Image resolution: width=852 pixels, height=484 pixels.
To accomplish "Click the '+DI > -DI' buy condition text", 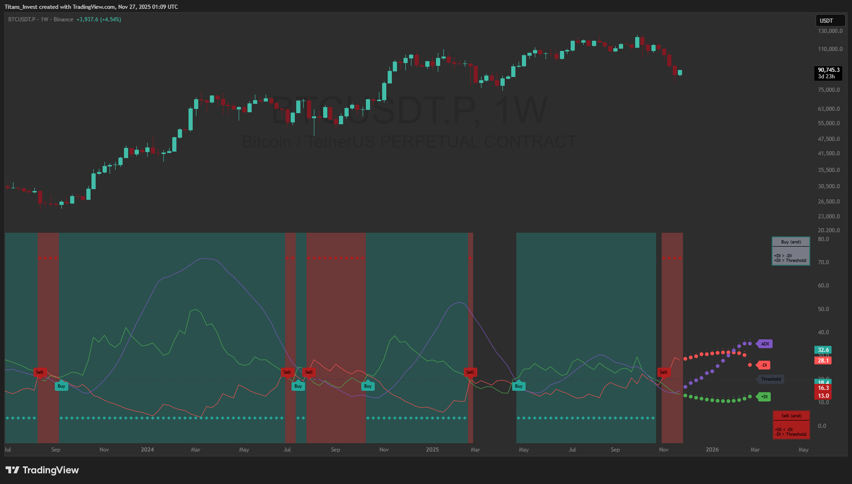I will pos(783,256).
